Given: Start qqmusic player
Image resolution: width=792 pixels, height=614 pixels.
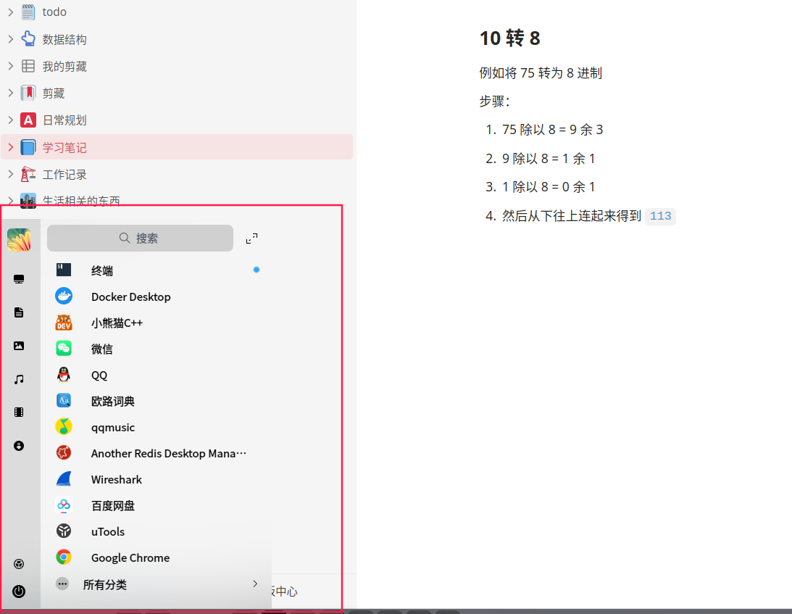Looking at the screenshot, I should pos(113,427).
